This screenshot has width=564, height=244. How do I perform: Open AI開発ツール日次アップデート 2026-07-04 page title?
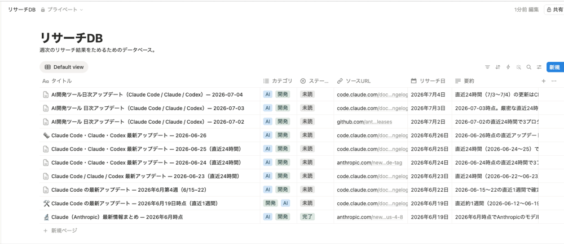tap(147, 94)
